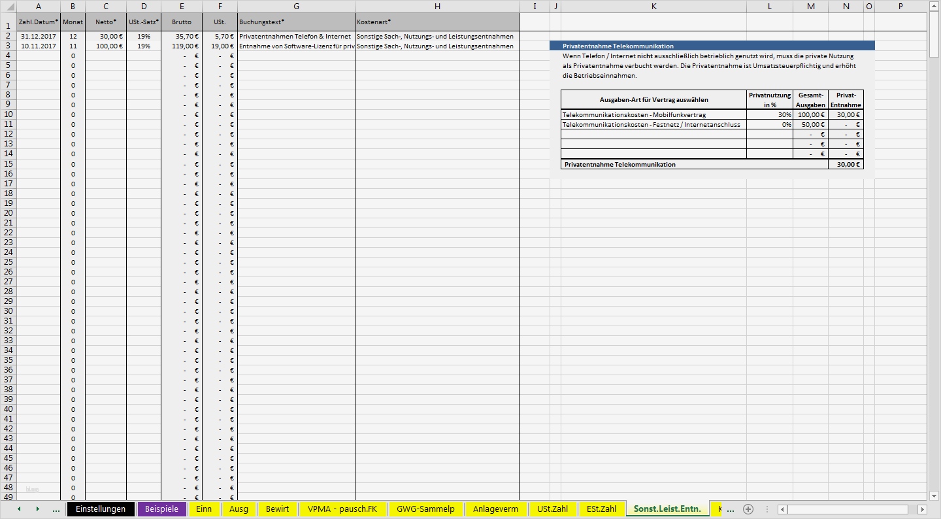Open the Anlageverm worksheet
Image resolution: width=941 pixels, height=519 pixels.
(x=496, y=509)
